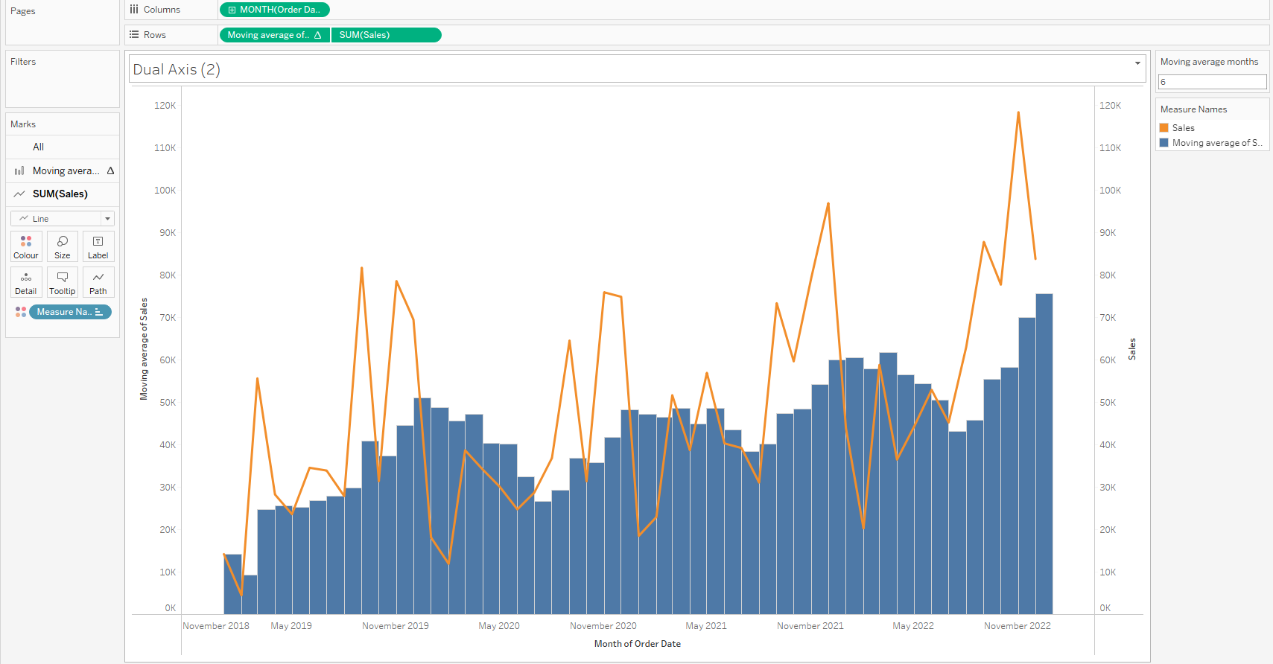Click the bar chart icon beside Moving average marks
Image resolution: width=1273 pixels, height=664 pixels.
pyautogui.click(x=19, y=171)
